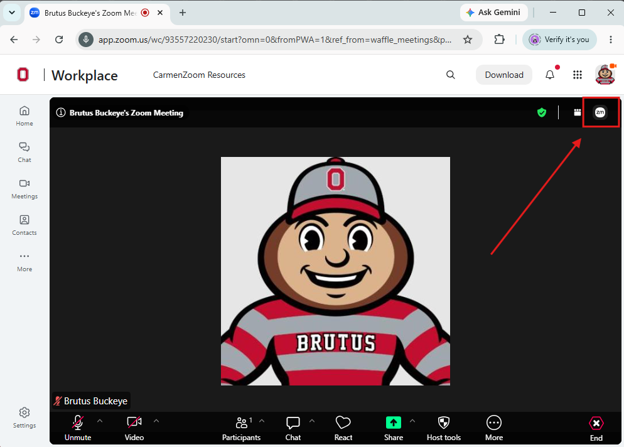Go forward in browser history

click(36, 40)
